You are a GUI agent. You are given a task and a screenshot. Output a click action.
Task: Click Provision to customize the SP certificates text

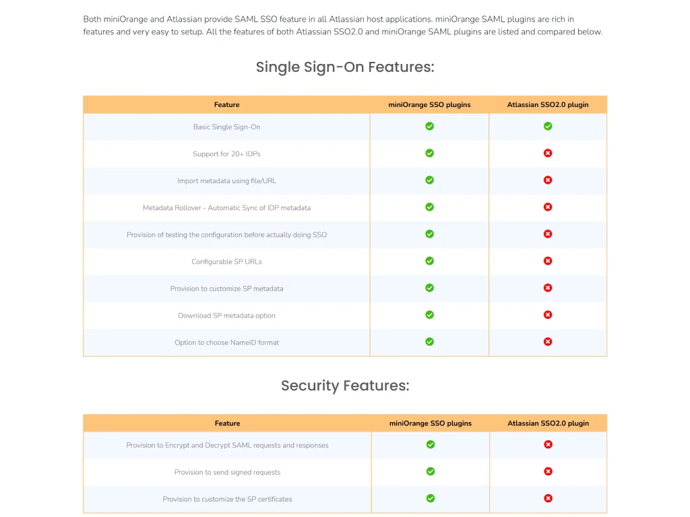[x=227, y=499]
